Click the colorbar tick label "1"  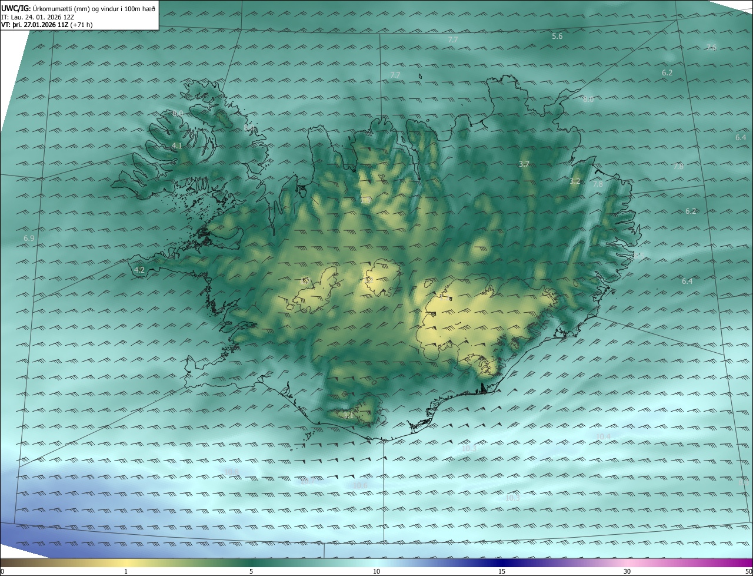(126, 571)
